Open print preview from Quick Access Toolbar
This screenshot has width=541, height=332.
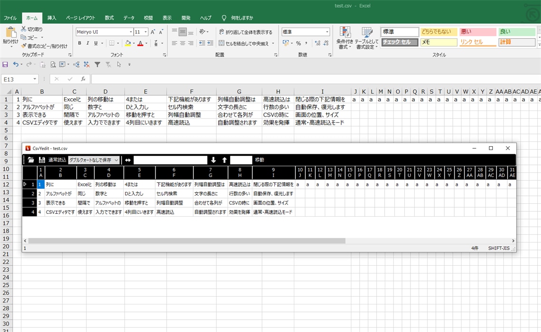click(53, 64)
